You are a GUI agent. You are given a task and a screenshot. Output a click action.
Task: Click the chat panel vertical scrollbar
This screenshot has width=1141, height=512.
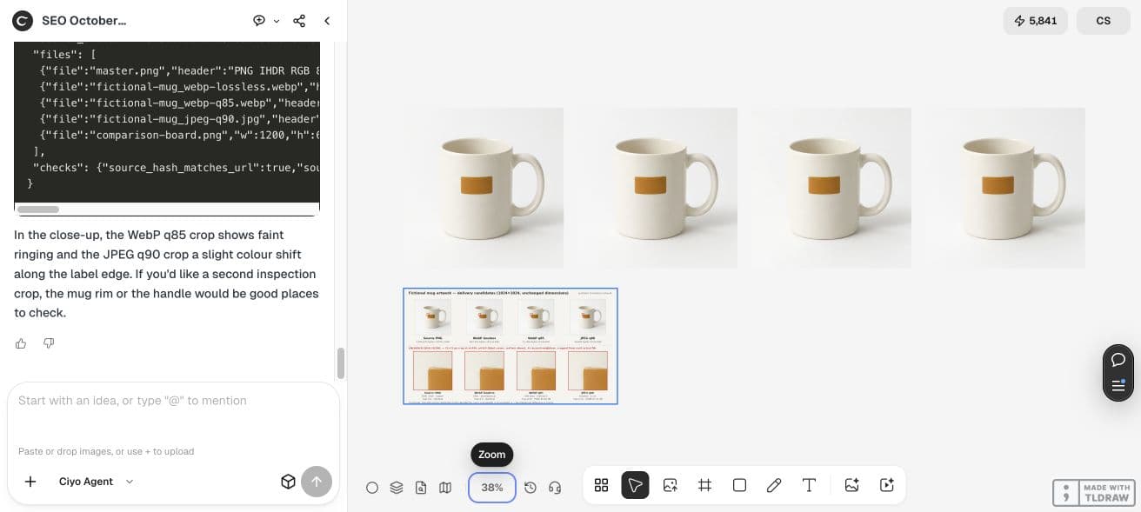[x=341, y=363]
